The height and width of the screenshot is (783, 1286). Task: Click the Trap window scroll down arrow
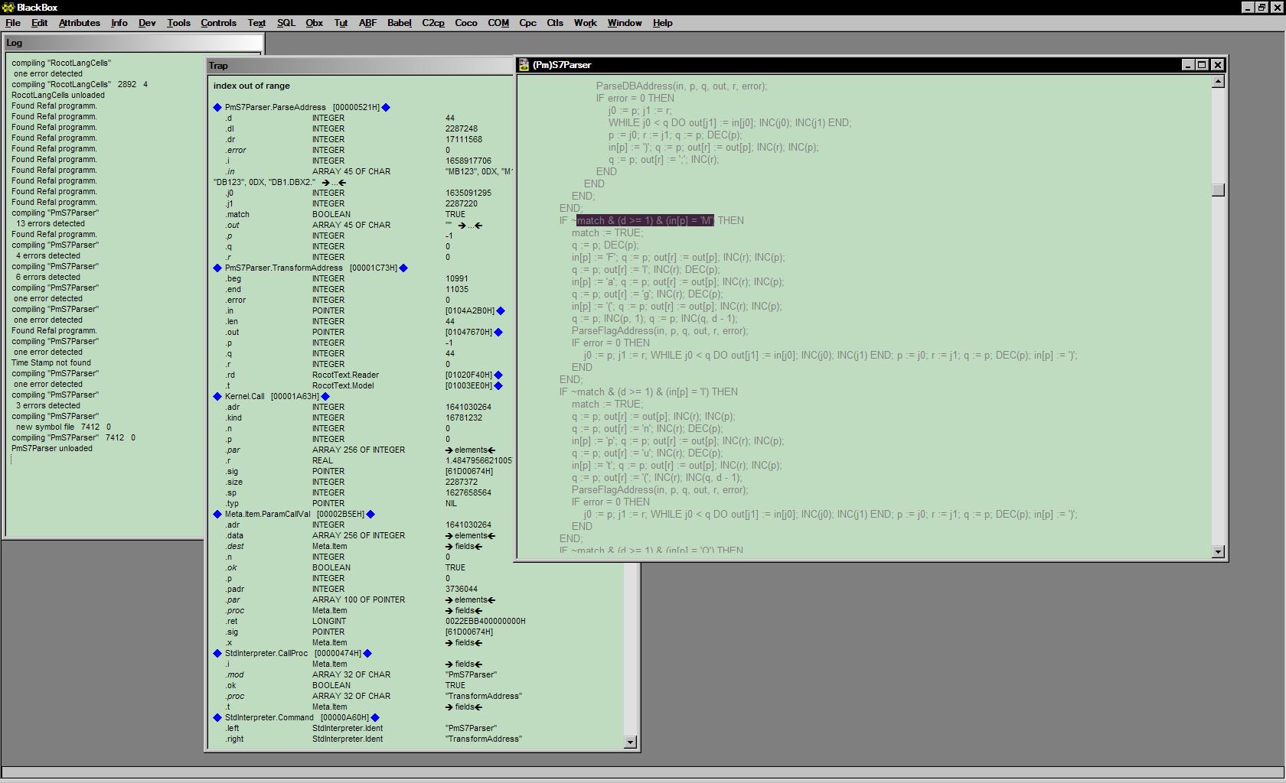click(630, 742)
